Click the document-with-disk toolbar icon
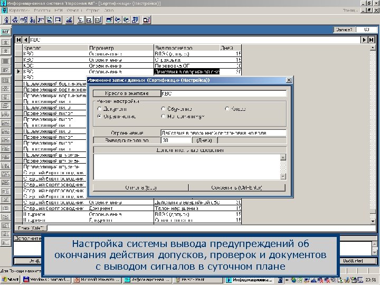 tap(50, 20)
